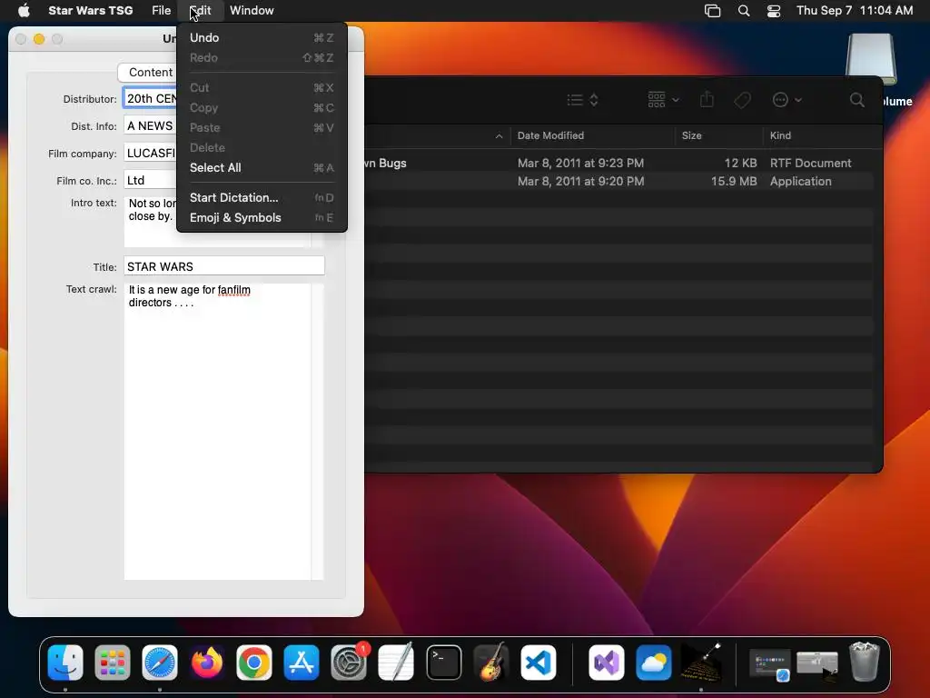Select the volume drive desktop icon
This screenshot has width=930, height=698.
click(x=871, y=59)
